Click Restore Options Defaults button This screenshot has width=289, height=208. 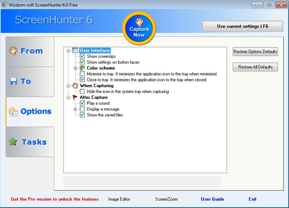pos(255,52)
